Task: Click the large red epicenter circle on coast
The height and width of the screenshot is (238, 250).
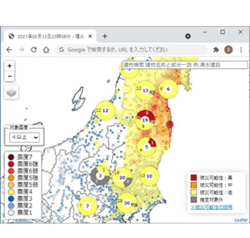Action: [x=170, y=124]
